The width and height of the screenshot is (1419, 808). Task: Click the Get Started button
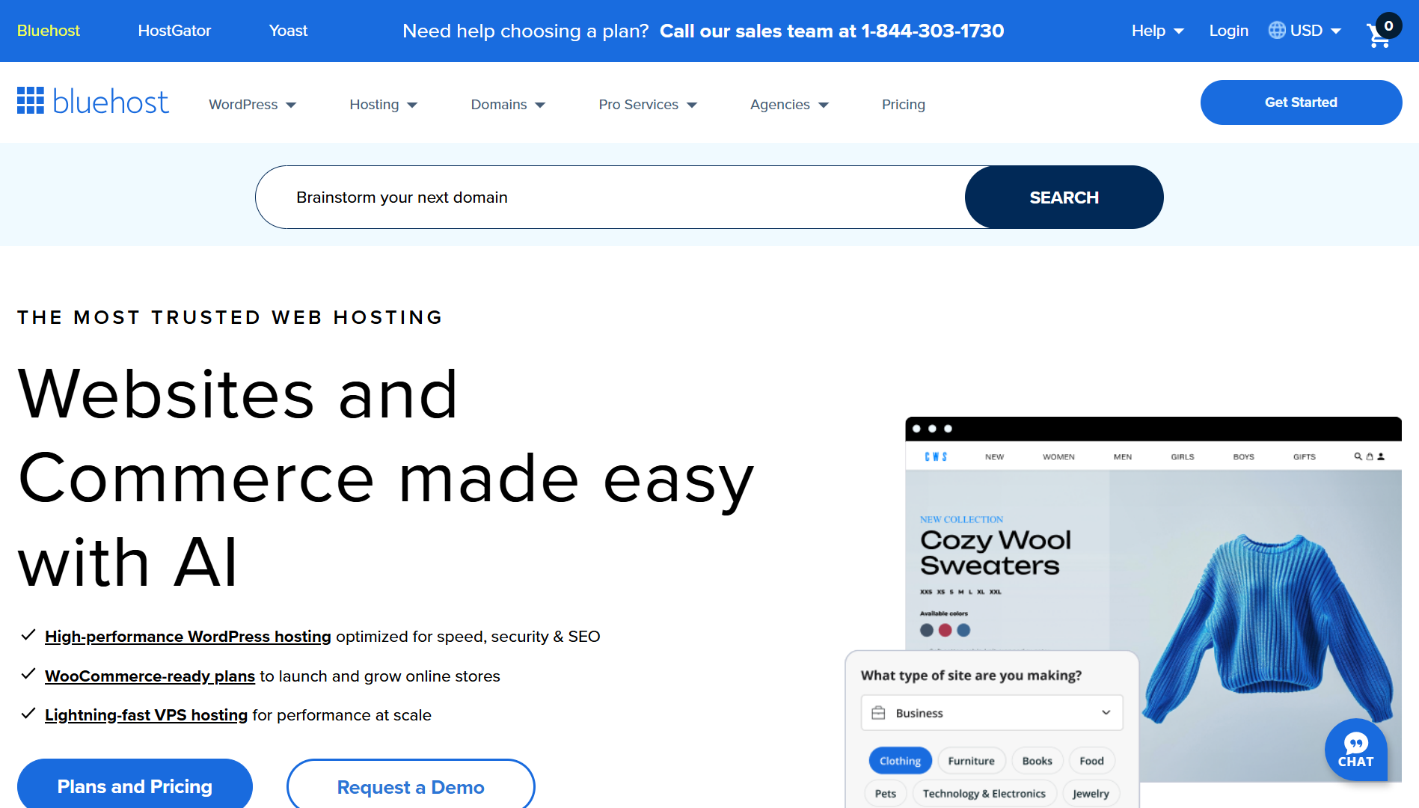(1301, 102)
